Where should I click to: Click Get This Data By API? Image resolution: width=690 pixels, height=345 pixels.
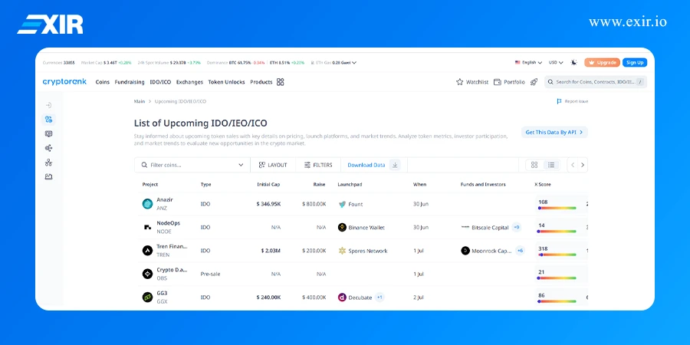(x=554, y=132)
